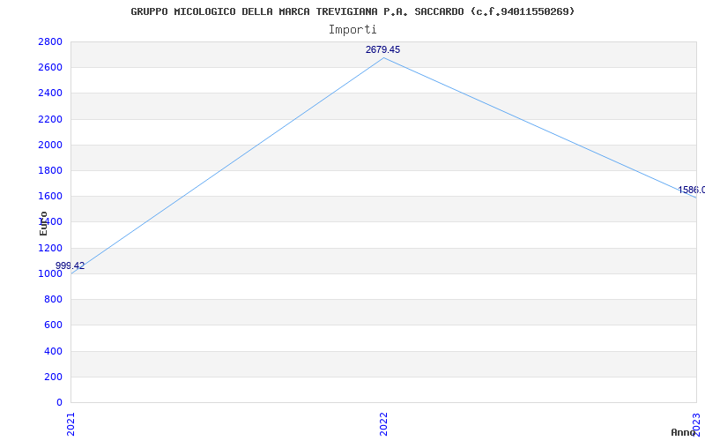The width and height of the screenshot is (705, 441).
Task: Click the 400 y-axis value
Action: point(53,351)
